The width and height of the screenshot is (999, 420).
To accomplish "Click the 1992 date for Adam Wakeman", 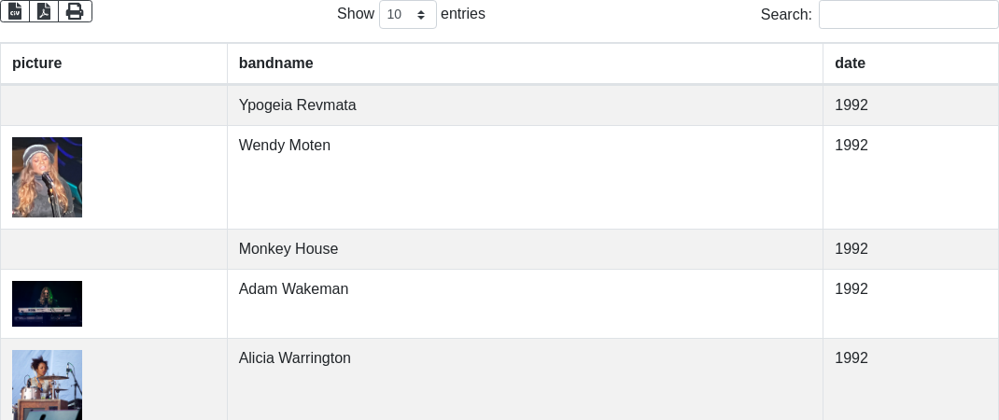I will [851, 289].
